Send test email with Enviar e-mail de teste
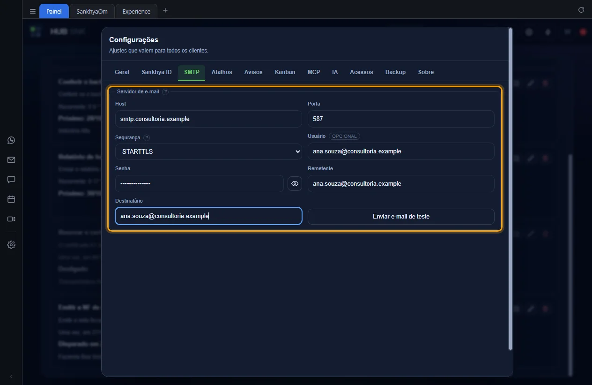 coord(401,217)
